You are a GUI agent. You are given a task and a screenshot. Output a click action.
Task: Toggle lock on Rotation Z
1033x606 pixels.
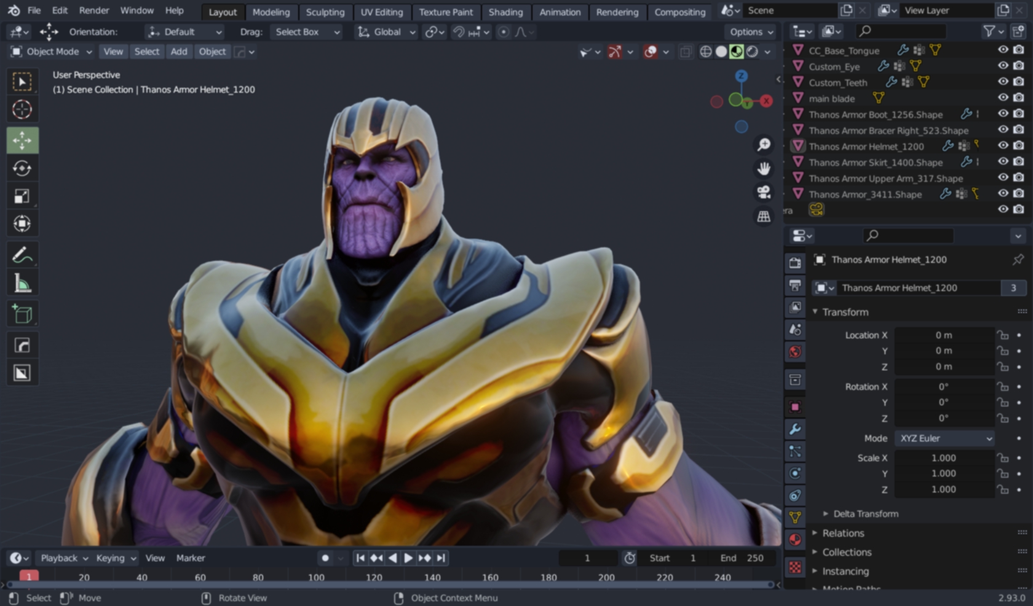click(x=1003, y=418)
